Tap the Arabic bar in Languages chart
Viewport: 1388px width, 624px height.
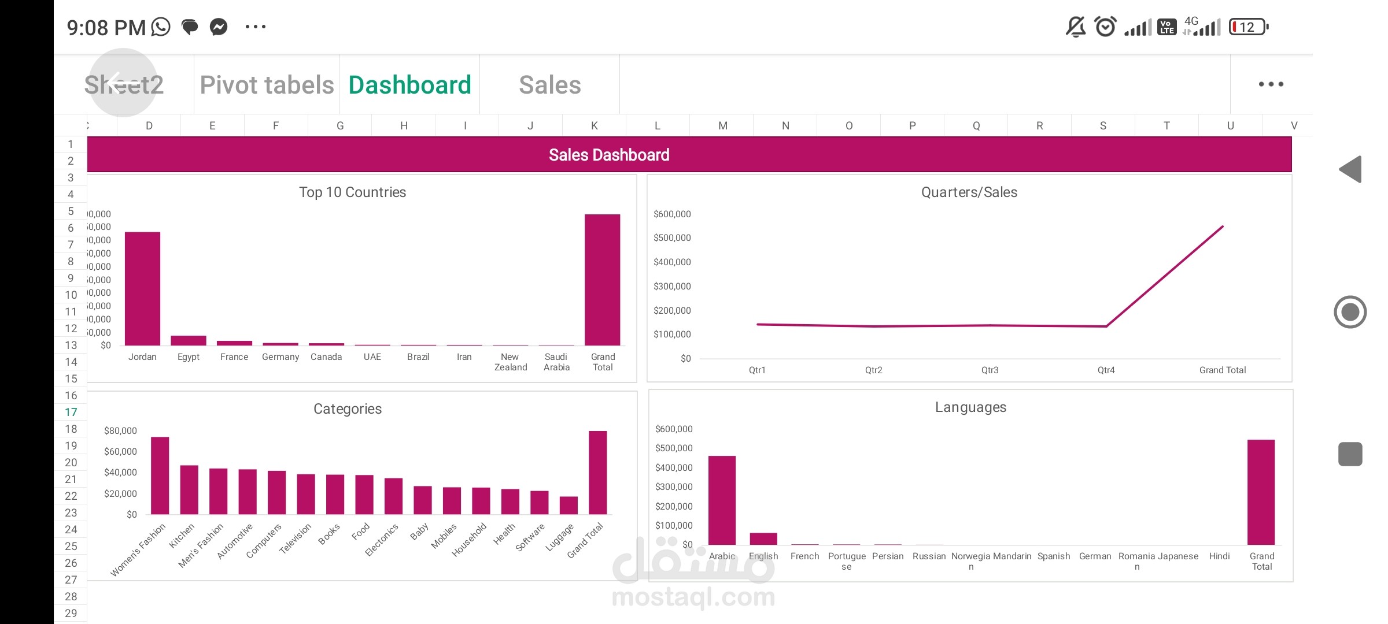click(x=722, y=500)
